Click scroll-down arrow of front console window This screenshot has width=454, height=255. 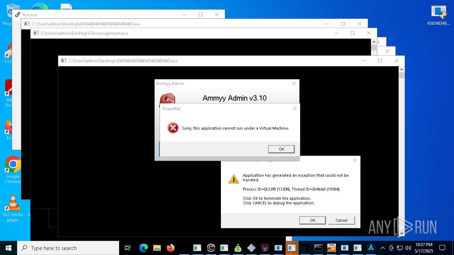pos(402,233)
